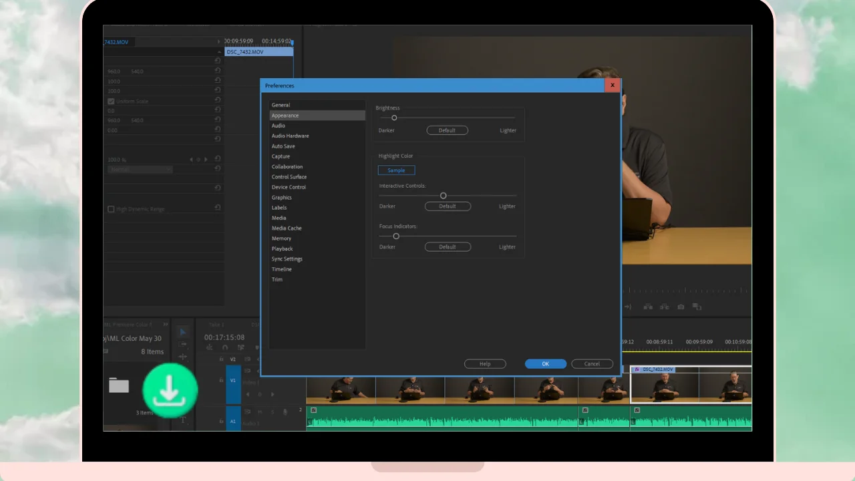Click Export Frame camera icon
The height and width of the screenshot is (481, 855).
681,307
